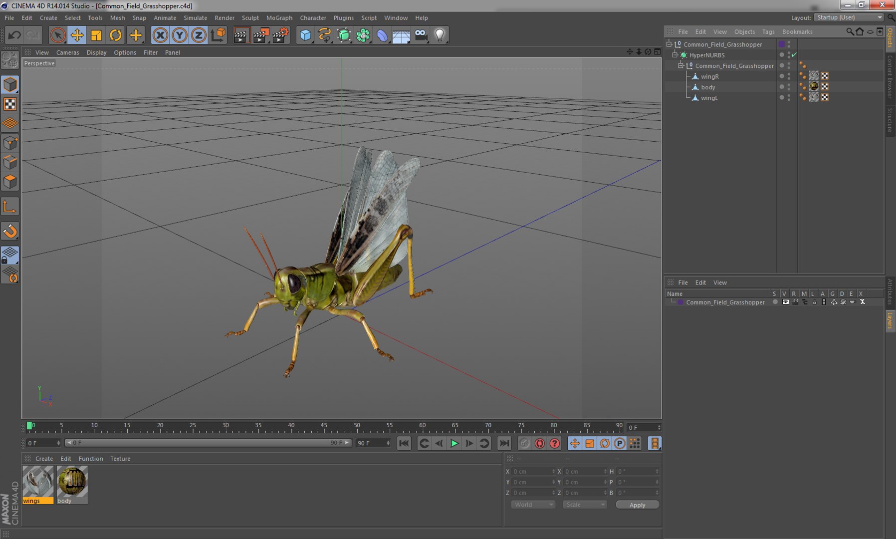Open the Objects manager Tags menu

tap(768, 31)
